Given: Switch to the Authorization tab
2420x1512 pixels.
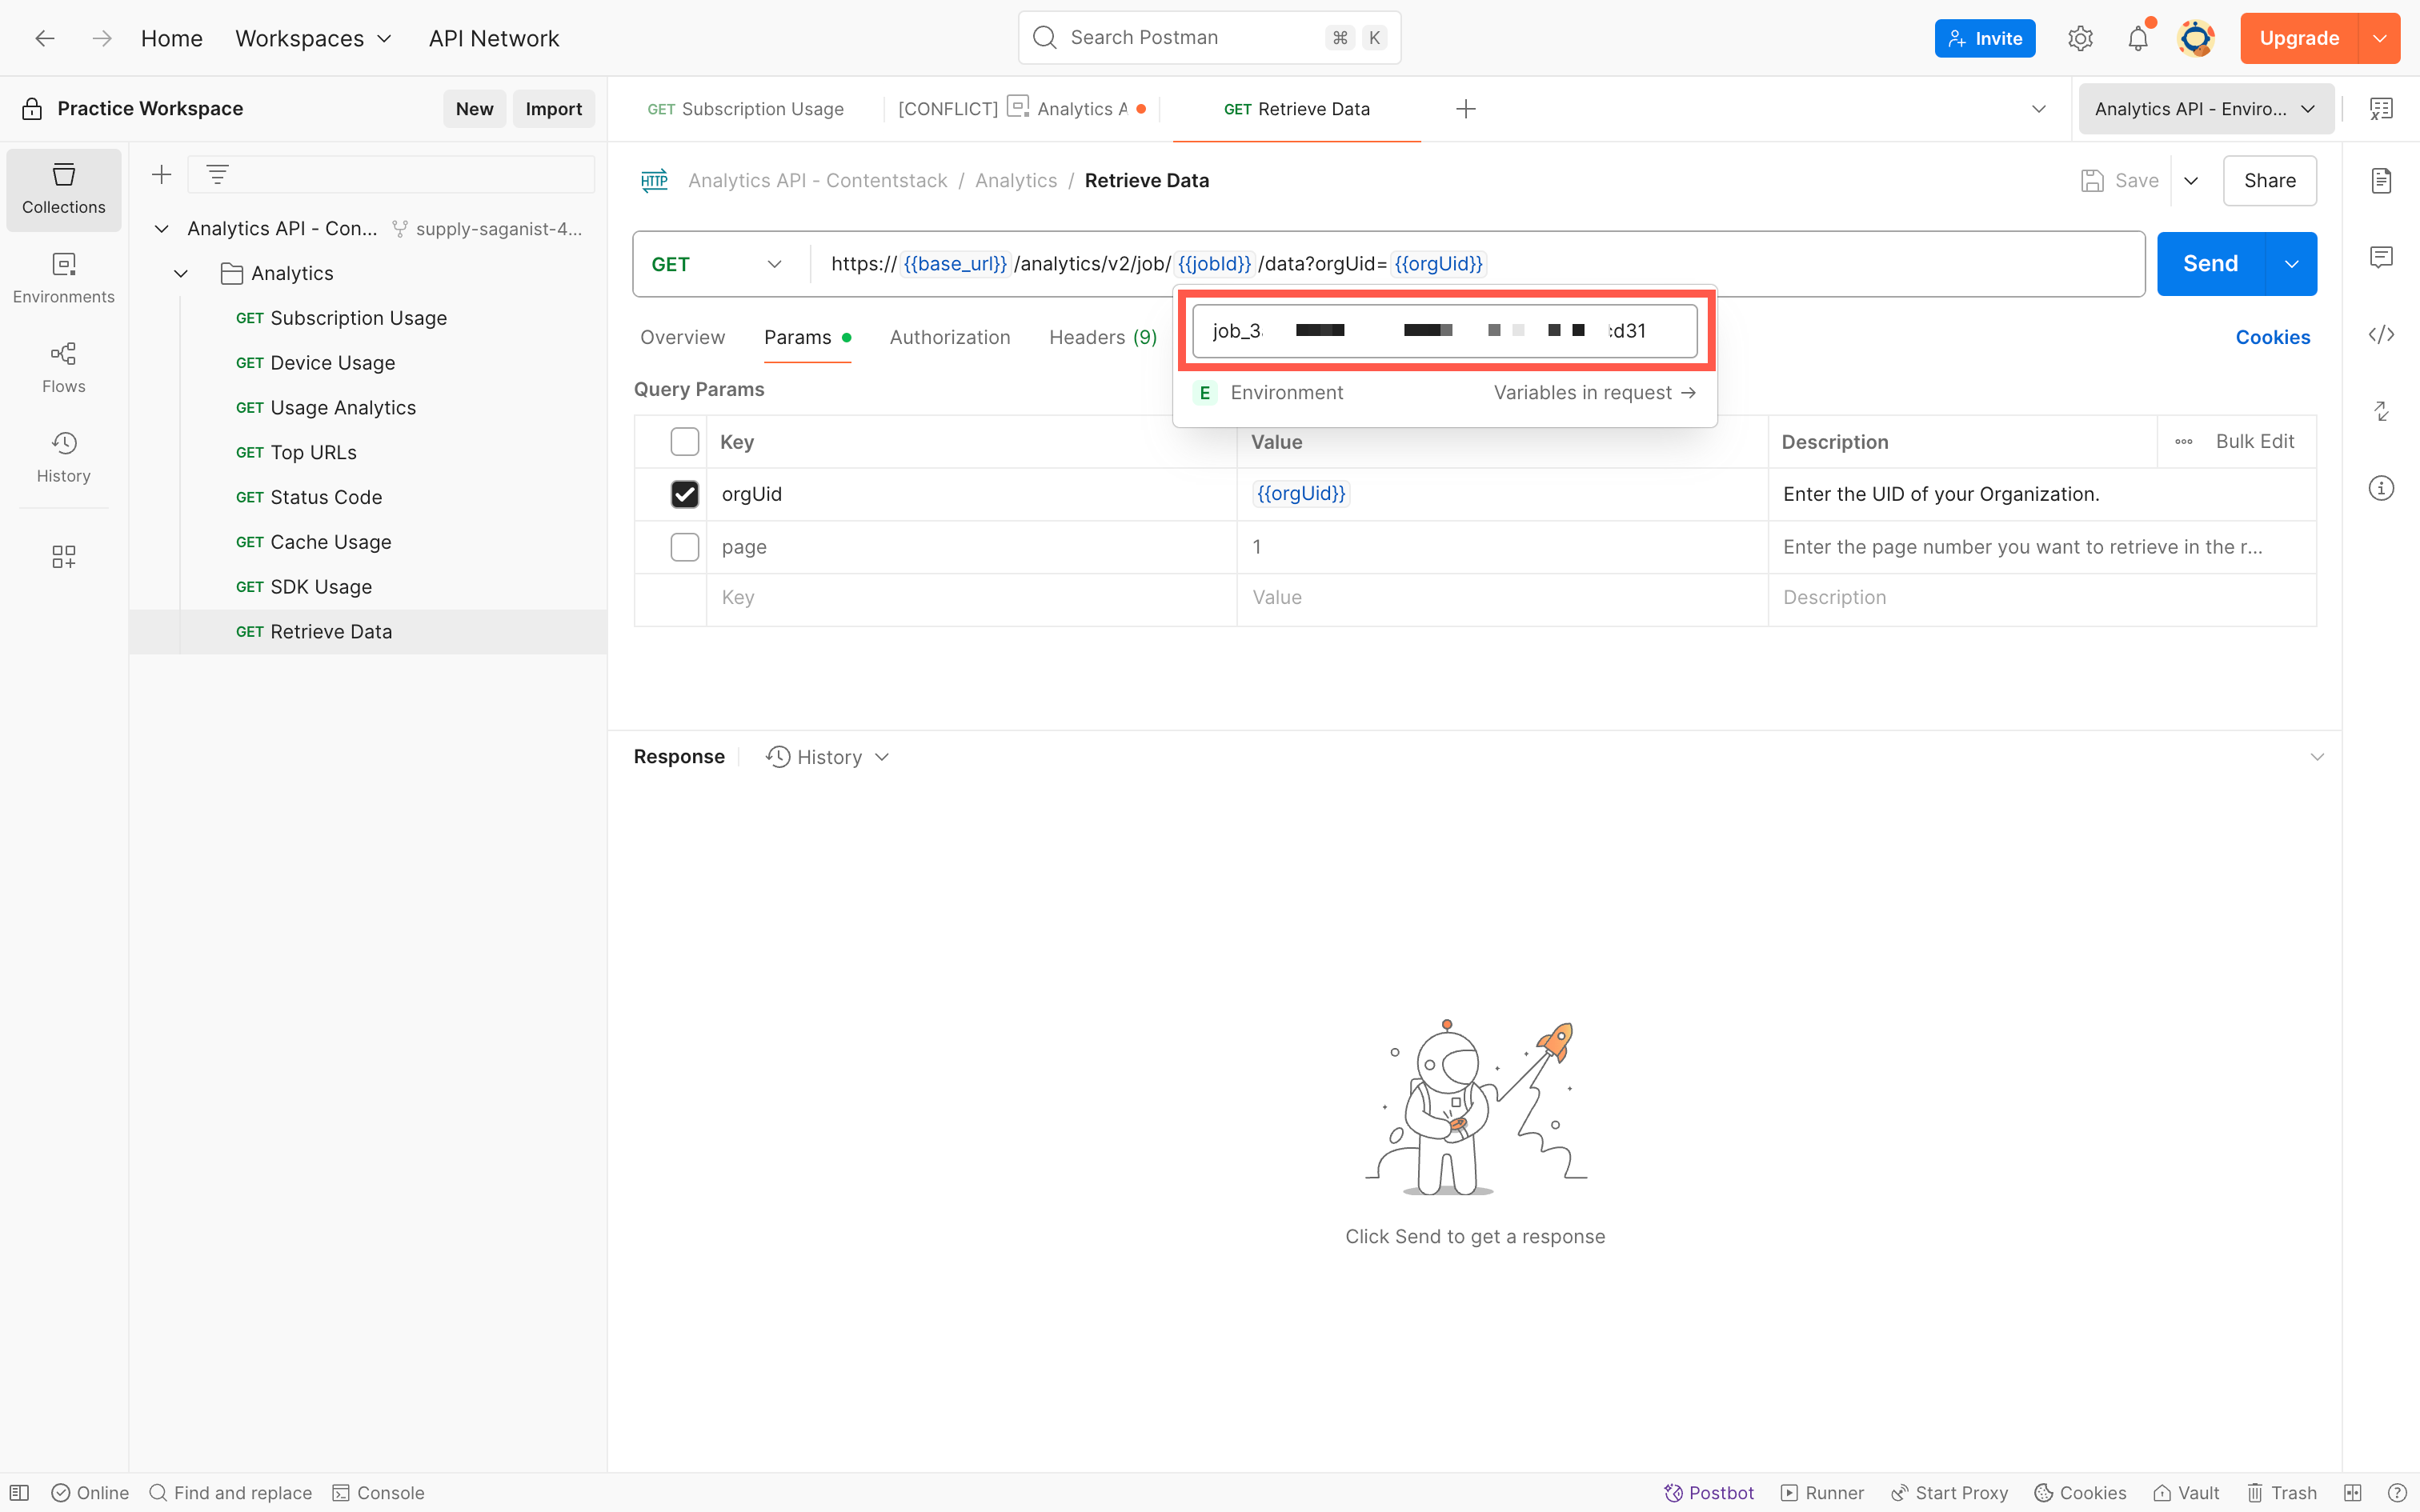Looking at the screenshot, I should (x=949, y=338).
